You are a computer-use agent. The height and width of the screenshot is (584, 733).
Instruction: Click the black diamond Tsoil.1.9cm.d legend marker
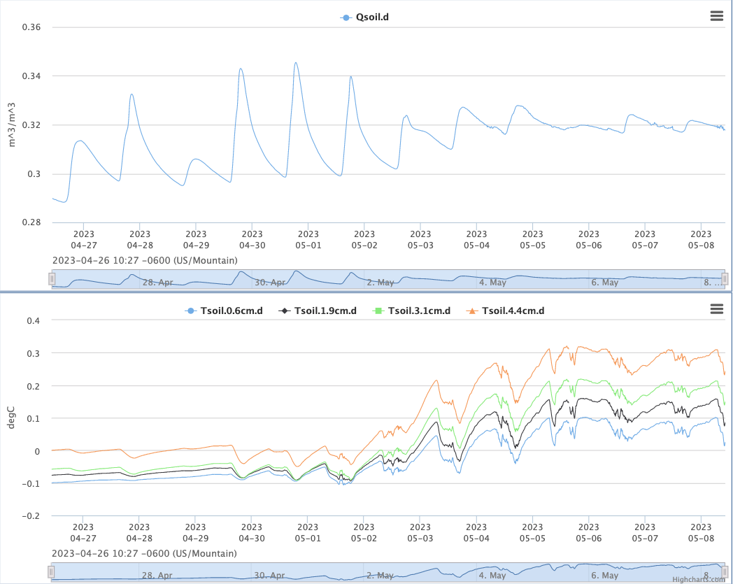coord(284,311)
